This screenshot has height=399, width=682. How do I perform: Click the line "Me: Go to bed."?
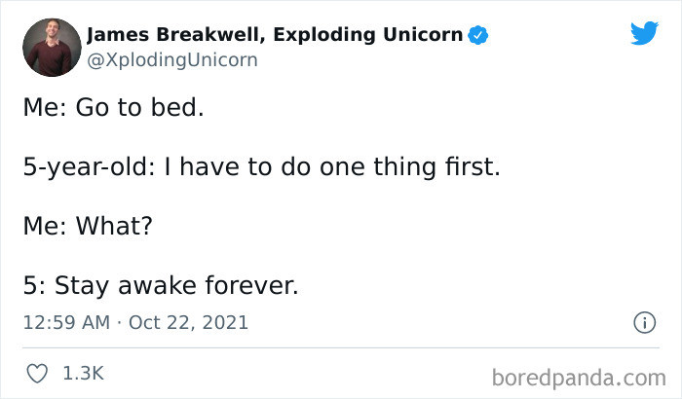[113, 107]
